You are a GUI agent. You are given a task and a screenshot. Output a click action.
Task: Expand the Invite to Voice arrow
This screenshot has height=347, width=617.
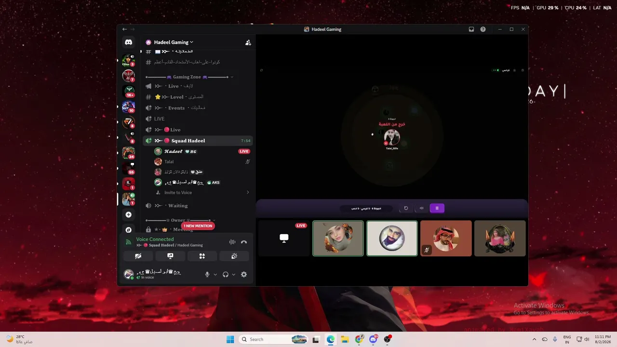(248, 192)
